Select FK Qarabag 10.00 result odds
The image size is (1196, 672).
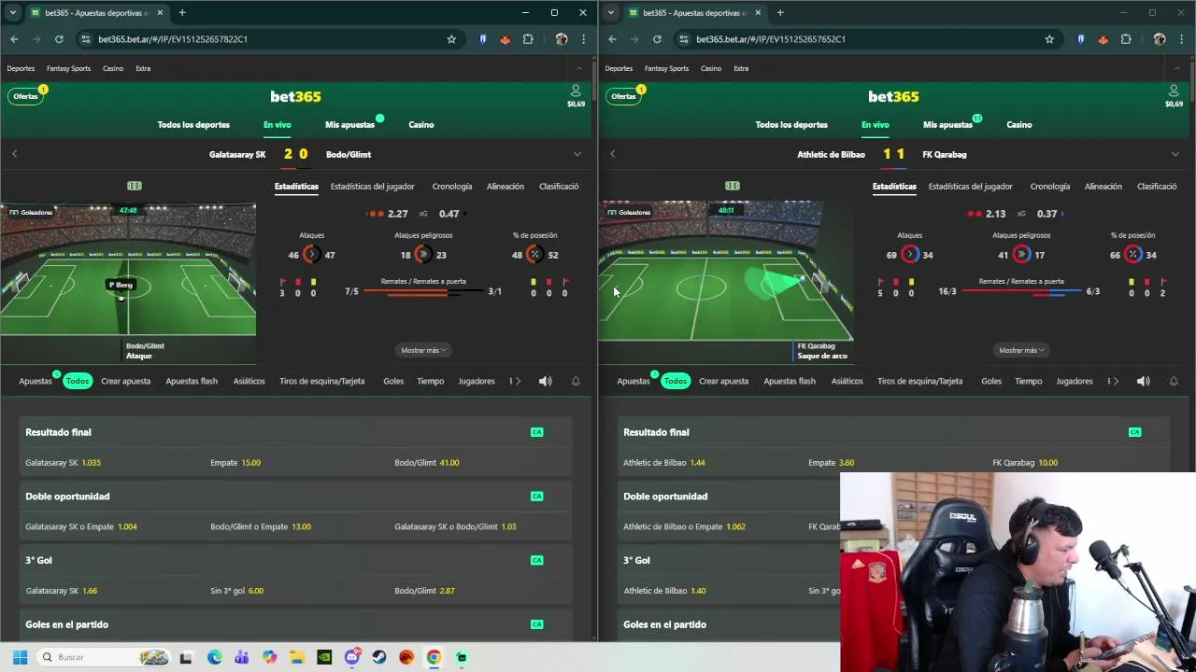point(1025,463)
